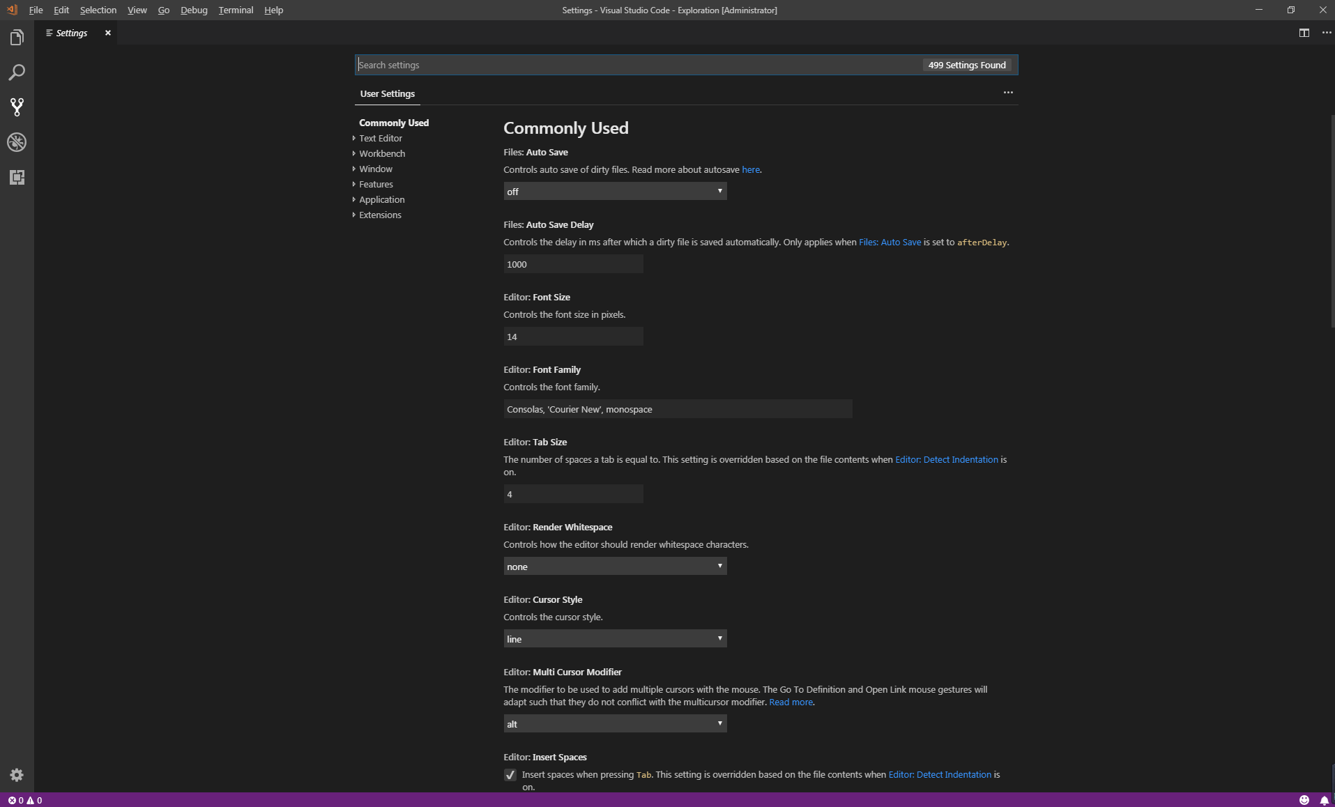Screen dimensions: 1335x807
Task: Open the autosave documentation link
Action: click(x=751, y=169)
